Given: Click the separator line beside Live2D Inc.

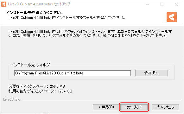Looking at the screenshot, I should [x=101, y=100].
